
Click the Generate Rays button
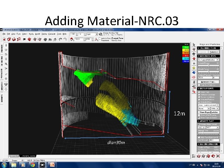[208, 82]
